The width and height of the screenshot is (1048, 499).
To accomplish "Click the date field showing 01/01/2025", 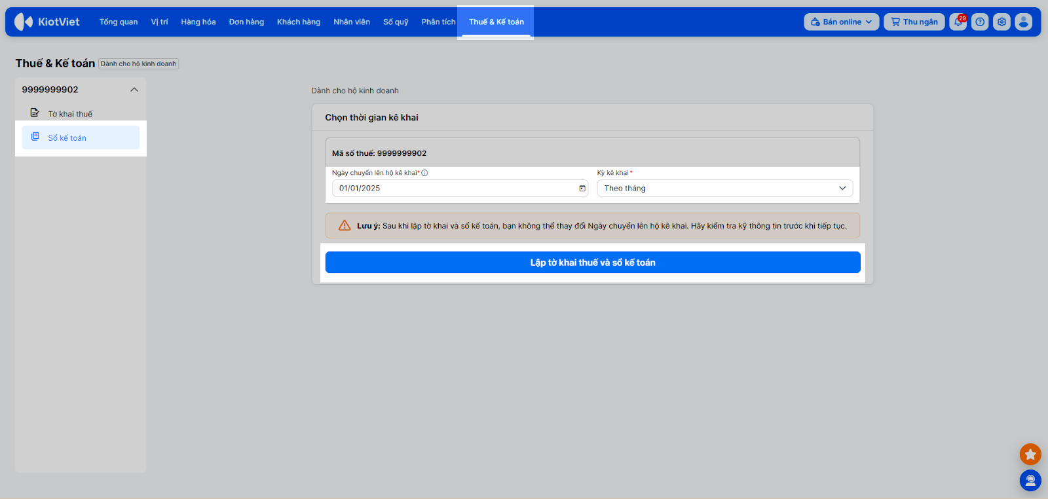I will tap(460, 189).
